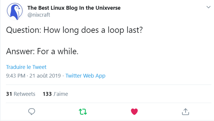This screenshot has height=121, width=214.
Task: Click the Traduire le Tweet link
Action: [x=26, y=67]
